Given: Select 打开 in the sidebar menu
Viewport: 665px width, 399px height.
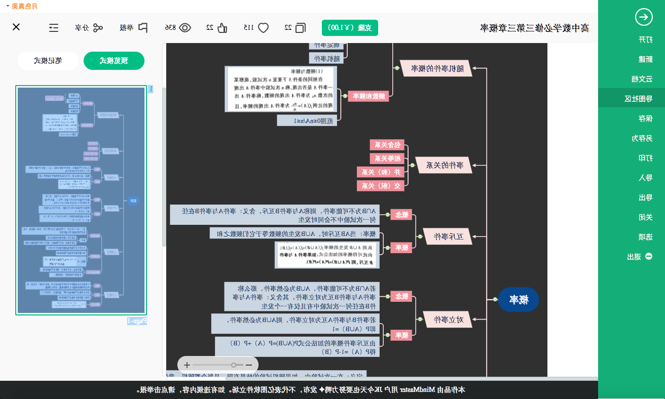Looking at the screenshot, I should (645, 39).
